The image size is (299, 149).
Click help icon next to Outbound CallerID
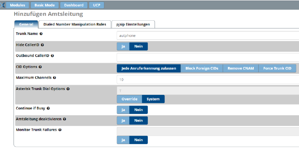tap(52, 56)
